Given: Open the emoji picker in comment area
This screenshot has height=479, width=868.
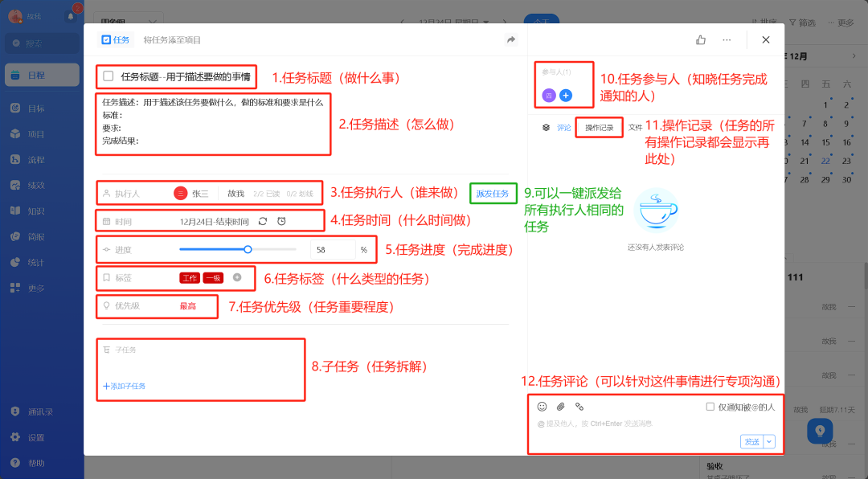Looking at the screenshot, I should click(543, 407).
